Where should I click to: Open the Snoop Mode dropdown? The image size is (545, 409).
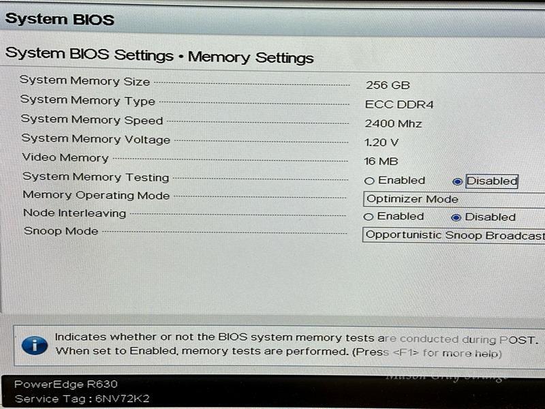[x=453, y=235]
